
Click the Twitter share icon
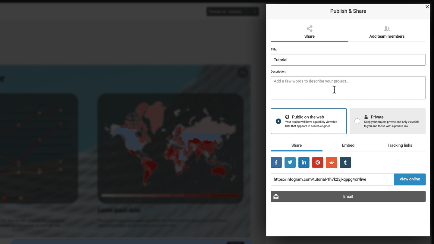pos(290,162)
